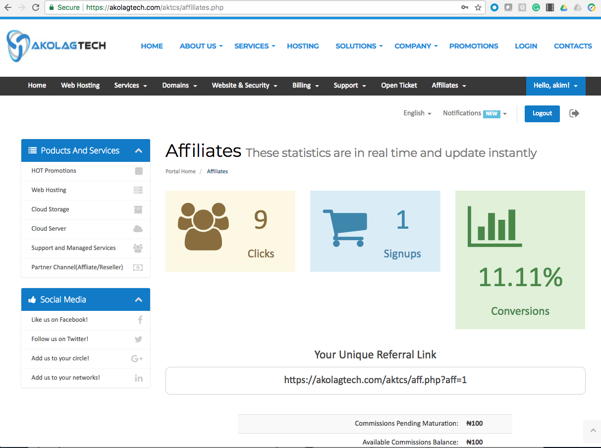Open the Support dropdown

point(350,85)
